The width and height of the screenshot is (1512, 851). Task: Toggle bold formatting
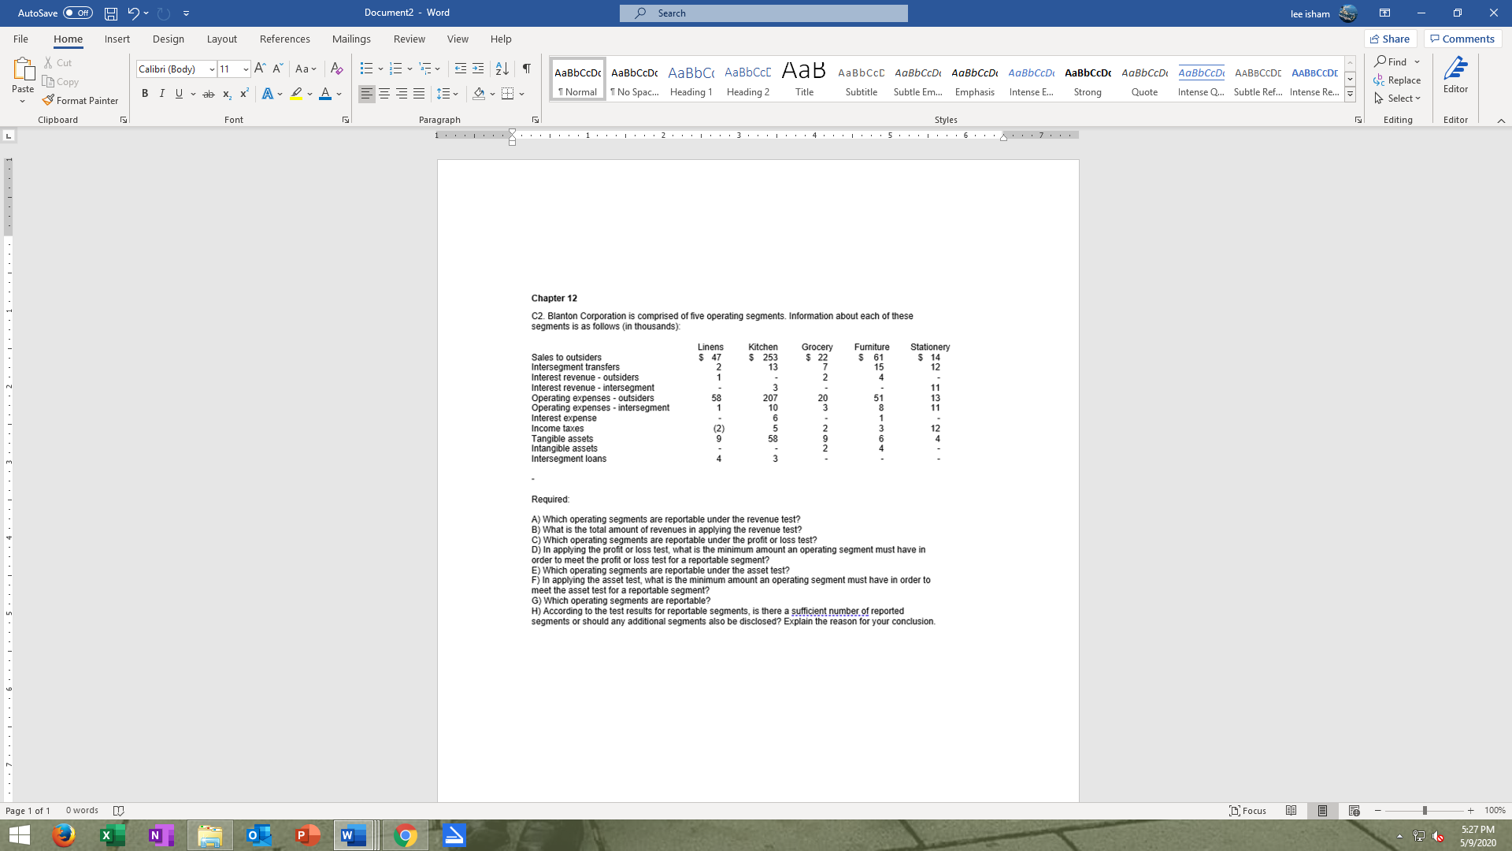click(x=145, y=94)
